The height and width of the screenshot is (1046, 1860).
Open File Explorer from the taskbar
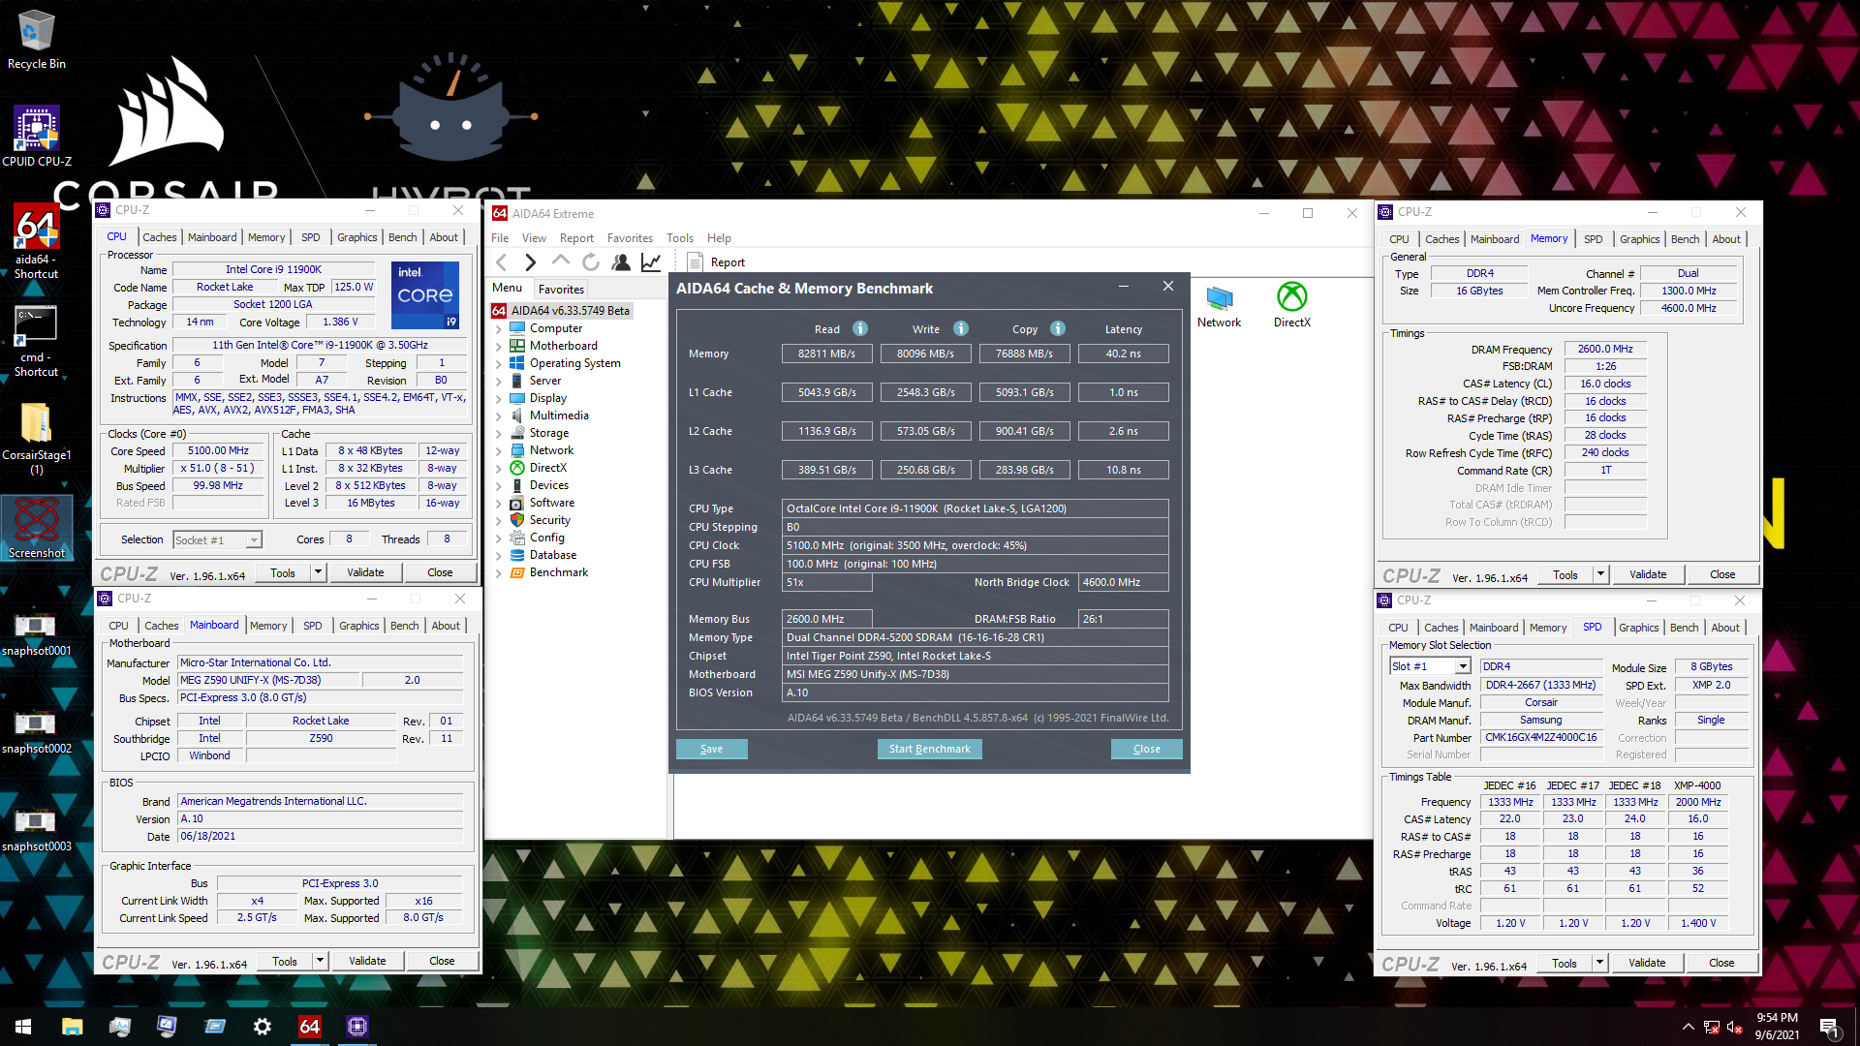pyautogui.click(x=73, y=1027)
